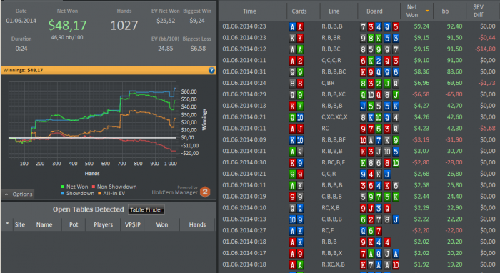Click the board J 5 5 5 K
500x273 pixels.
[x=379, y=106]
